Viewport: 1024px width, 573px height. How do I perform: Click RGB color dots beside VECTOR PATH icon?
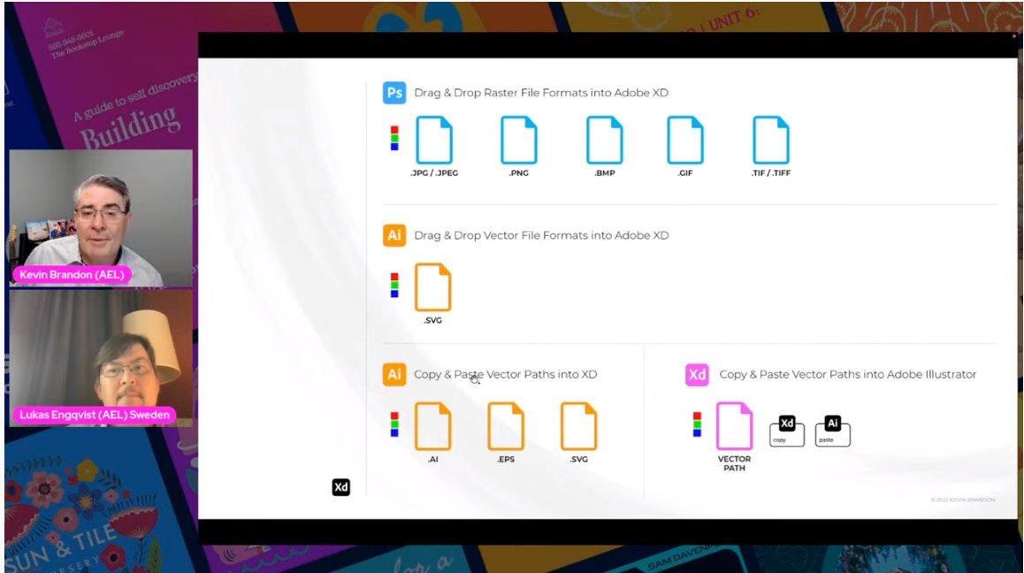pyautogui.click(x=697, y=424)
